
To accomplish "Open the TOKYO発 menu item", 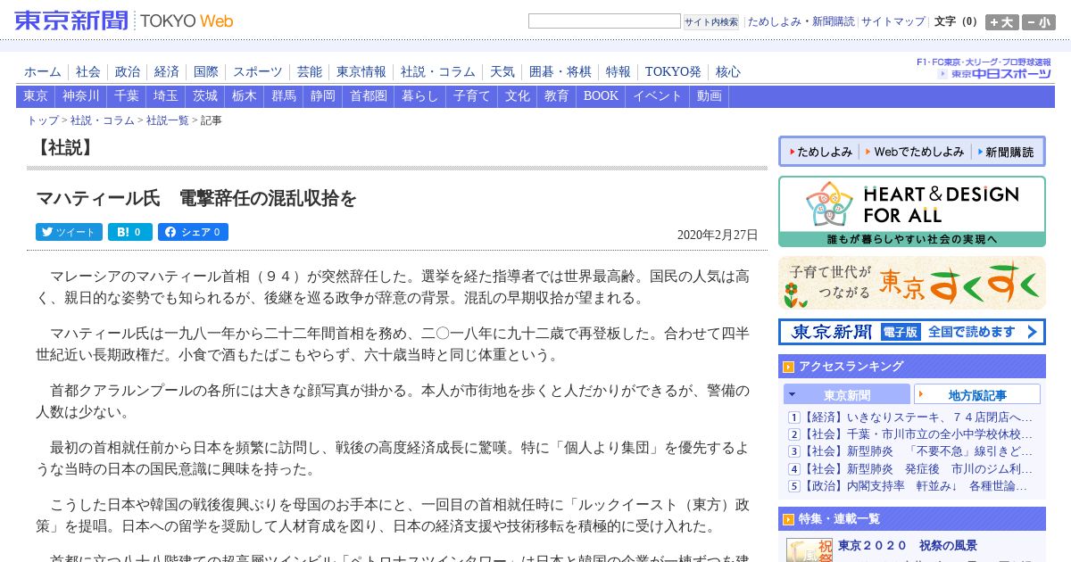I will (x=673, y=71).
